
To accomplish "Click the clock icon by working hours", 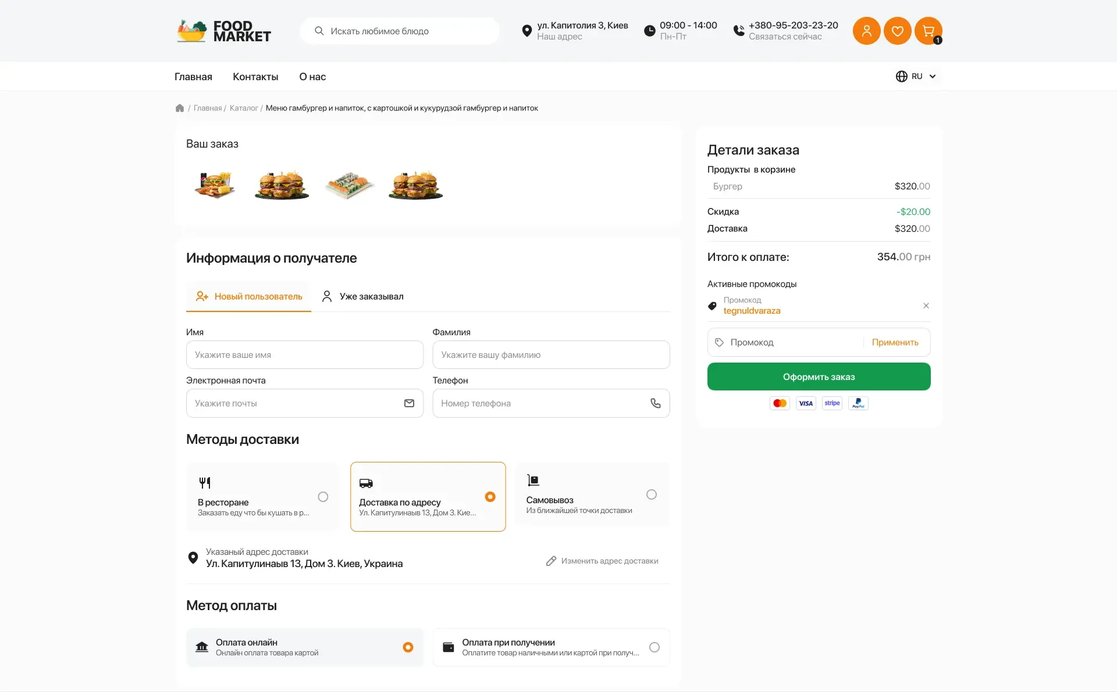I will [649, 31].
